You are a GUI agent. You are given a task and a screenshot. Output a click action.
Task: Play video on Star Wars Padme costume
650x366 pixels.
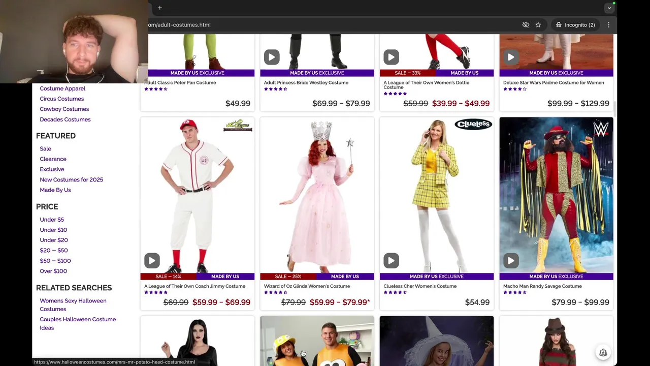point(511,57)
